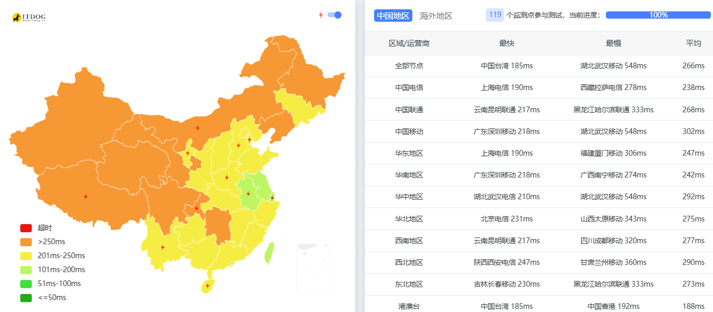Click the 最快 column header
Viewport: 713px width, 312px height.
pos(507,43)
